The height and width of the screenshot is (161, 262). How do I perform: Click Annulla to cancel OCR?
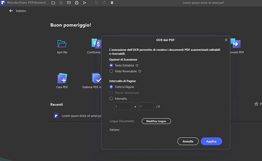188,141
